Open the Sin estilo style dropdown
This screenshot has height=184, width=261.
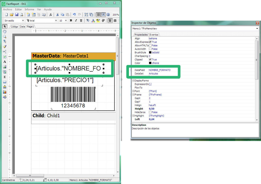click(x=23, y=21)
